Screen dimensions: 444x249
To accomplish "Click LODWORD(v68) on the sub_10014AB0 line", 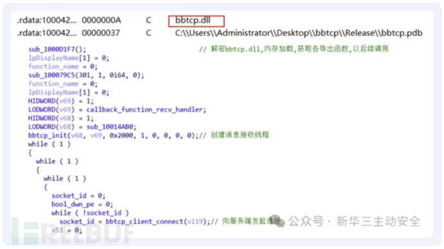I will [51, 127].
